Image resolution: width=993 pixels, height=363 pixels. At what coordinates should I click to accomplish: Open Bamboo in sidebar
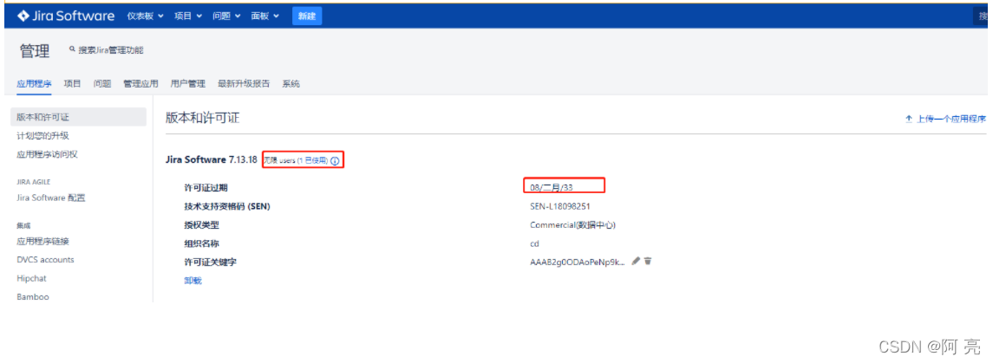pyautogui.click(x=33, y=296)
